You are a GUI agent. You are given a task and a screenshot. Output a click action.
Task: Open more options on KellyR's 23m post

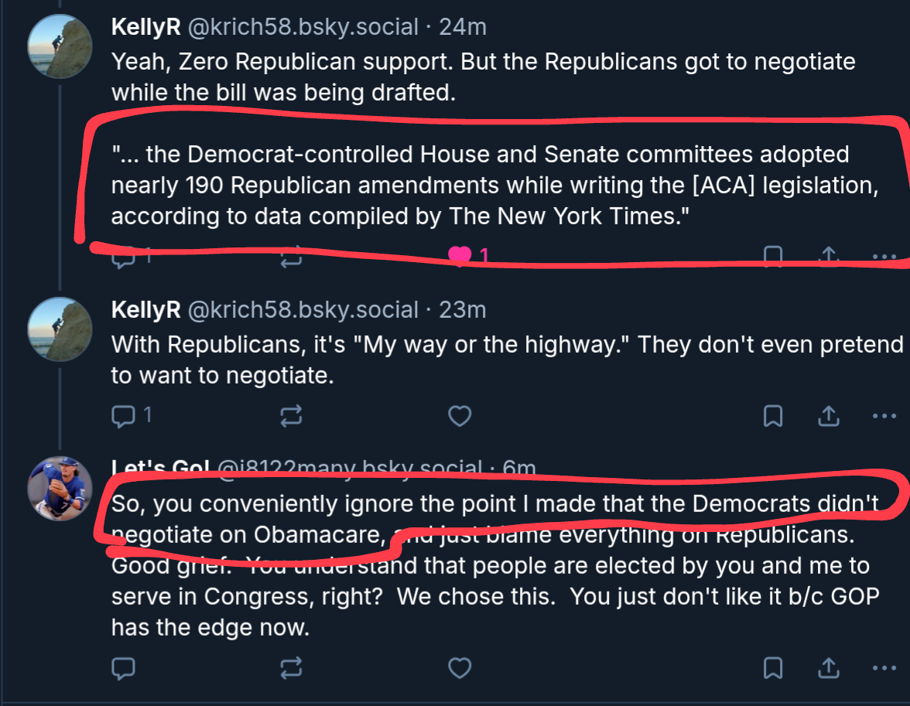point(884,417)
